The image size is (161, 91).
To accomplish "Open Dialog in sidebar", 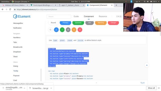I will (x=16, y=66).
